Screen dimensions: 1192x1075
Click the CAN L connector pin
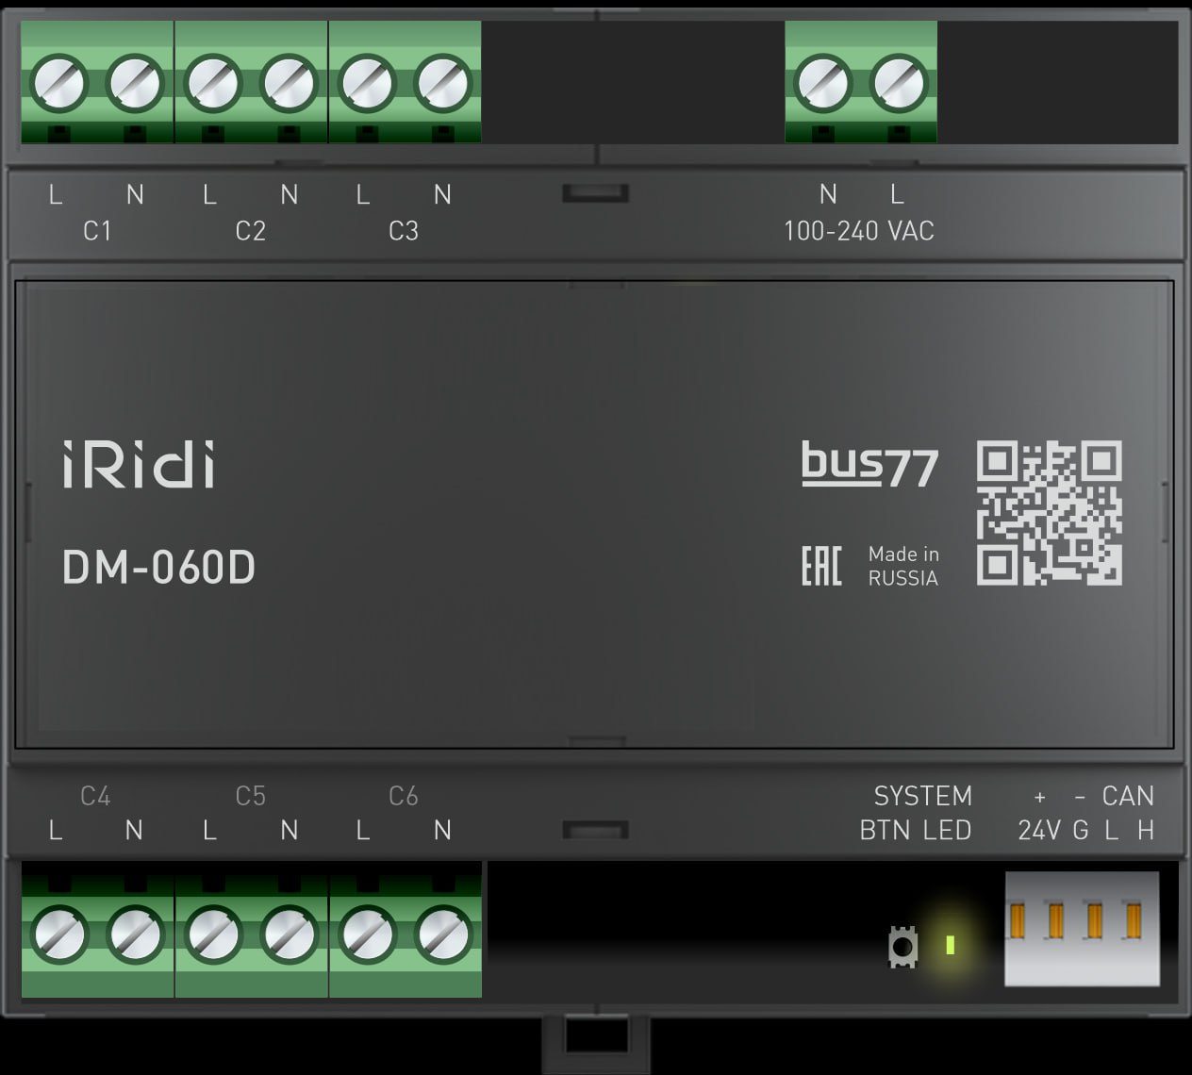point(1094,921)
